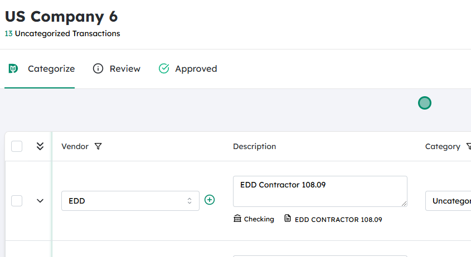Open the Uncategorized category dropdown
Screen dimensions: 471x257
tap(448, 201)
